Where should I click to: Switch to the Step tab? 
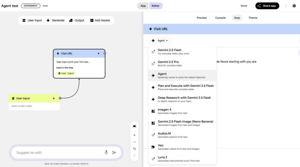[x=237, y=18]
